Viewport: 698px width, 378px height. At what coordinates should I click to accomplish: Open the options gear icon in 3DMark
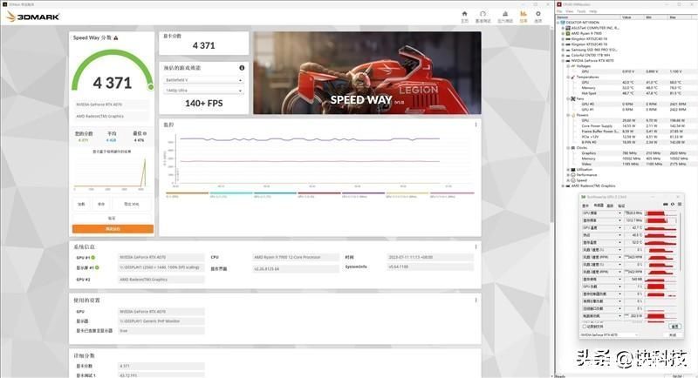[x=537, y=14]
